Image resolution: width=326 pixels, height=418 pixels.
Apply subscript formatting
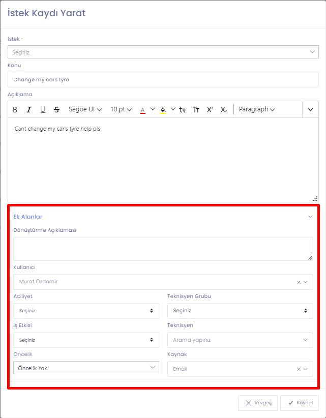[224, 109]
